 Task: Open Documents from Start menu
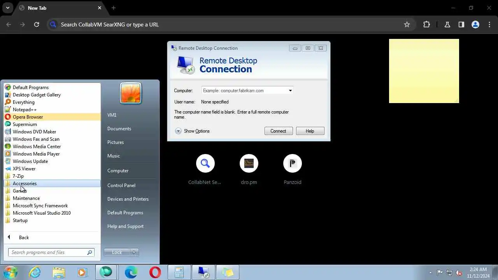tap(119, 129)
